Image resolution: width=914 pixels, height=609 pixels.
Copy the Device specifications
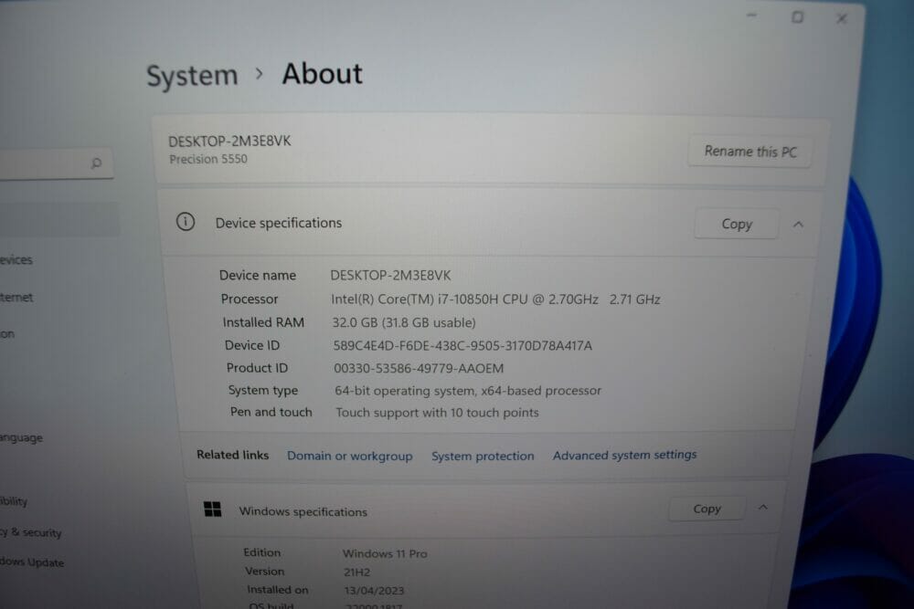737,225
